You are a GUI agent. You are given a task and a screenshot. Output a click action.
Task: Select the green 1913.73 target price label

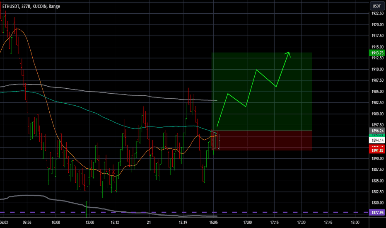pos(377,53)
